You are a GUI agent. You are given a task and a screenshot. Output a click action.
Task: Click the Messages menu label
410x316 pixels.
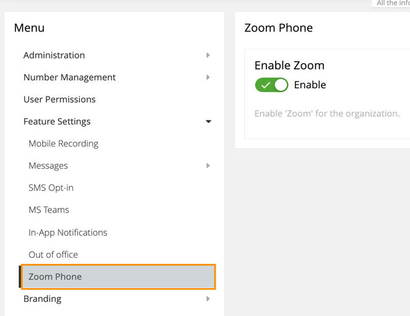48,166
